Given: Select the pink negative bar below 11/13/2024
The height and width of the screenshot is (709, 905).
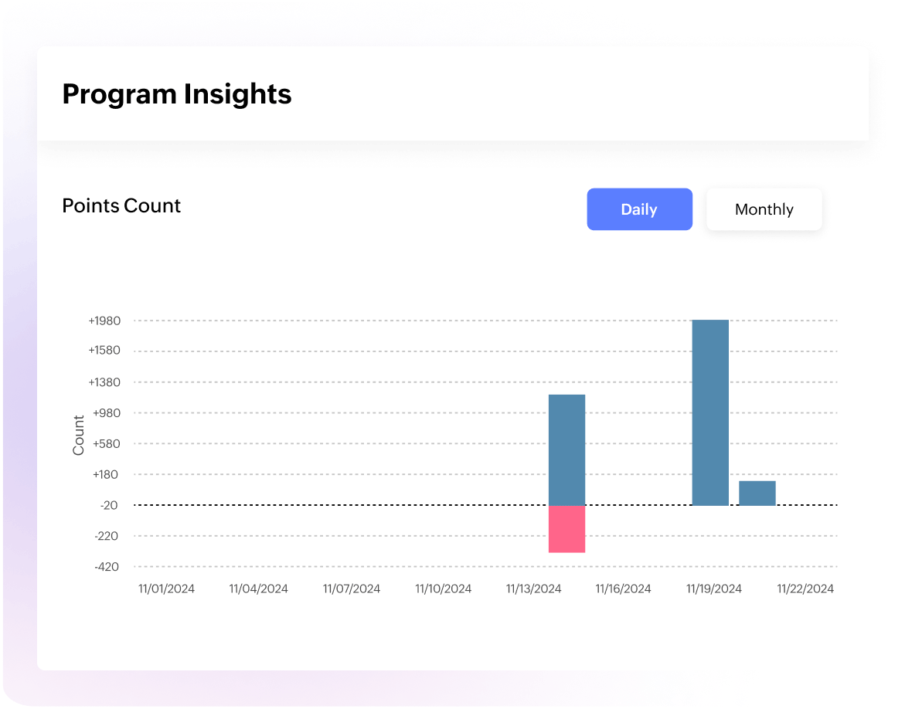Looking at the screenshot, I should tap(566, 529).
